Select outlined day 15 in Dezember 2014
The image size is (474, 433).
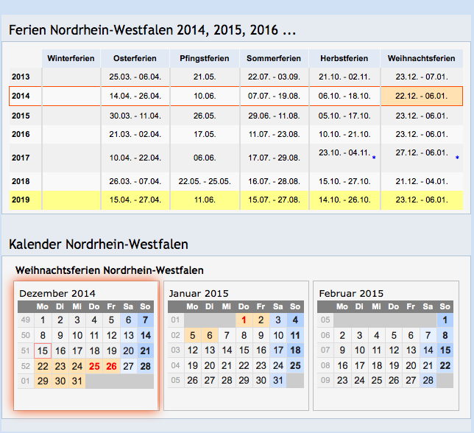(x=43, y=351)
